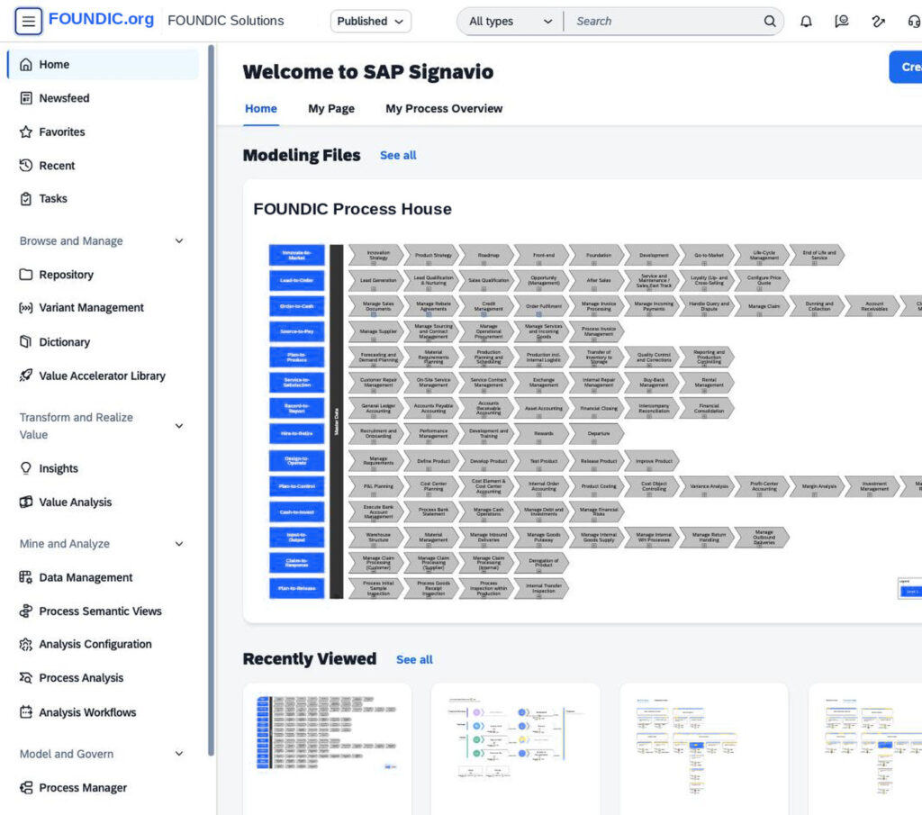Click See all next to Recently Viewed
The image size is (922, 815).
click(414, 660)
